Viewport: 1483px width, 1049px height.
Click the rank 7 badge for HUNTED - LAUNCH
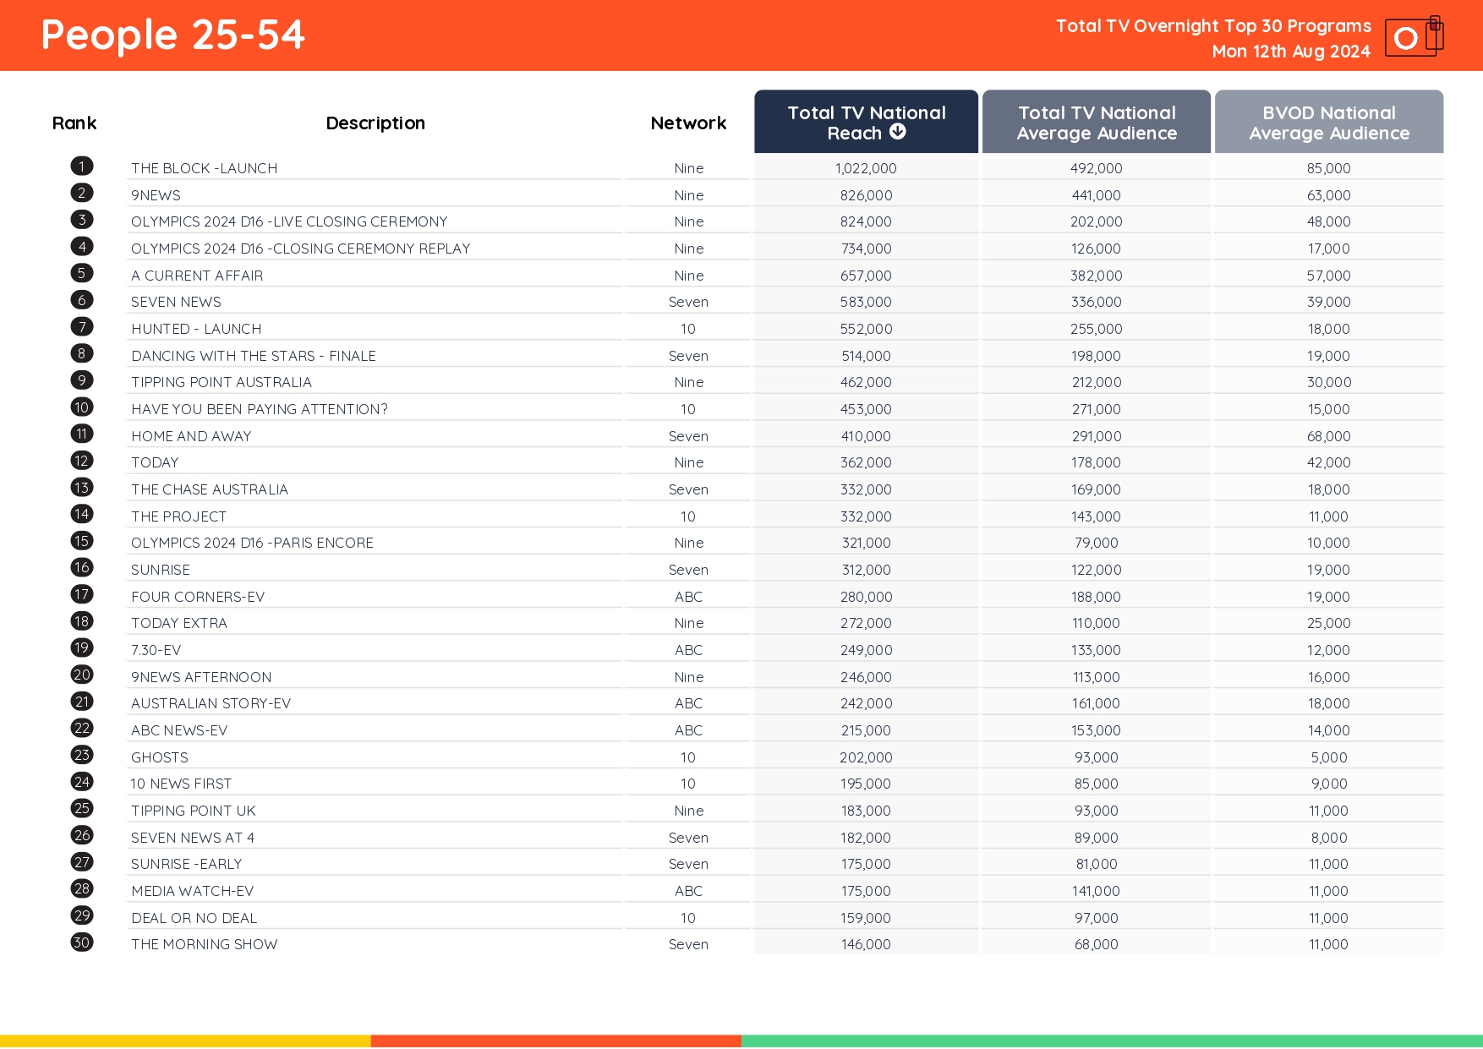click(81, 325)
